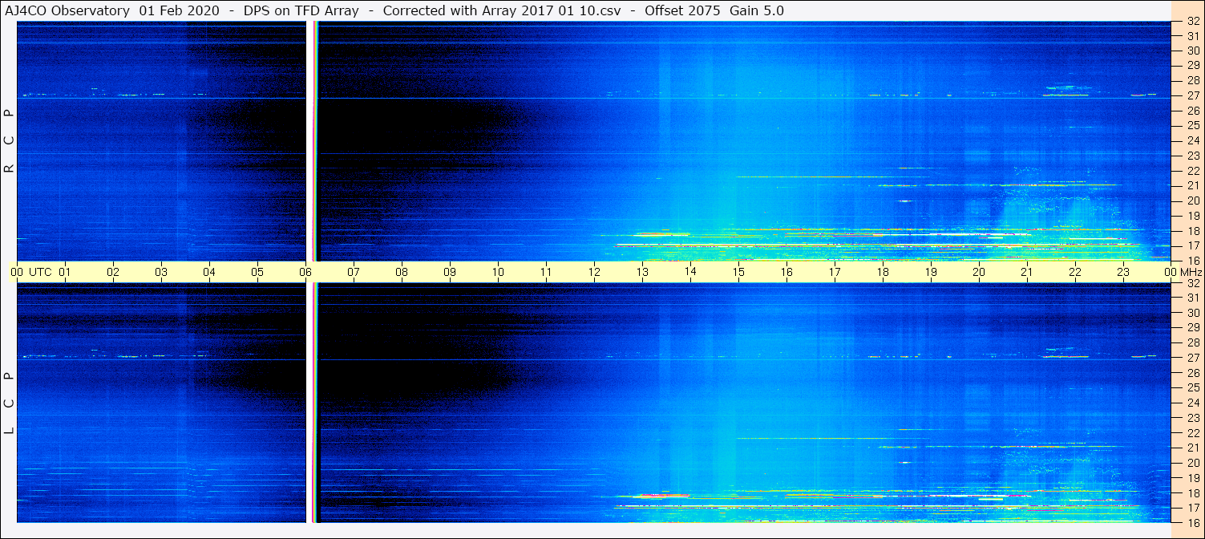Select the 18 hour mark on time axis

pos(883,272)
